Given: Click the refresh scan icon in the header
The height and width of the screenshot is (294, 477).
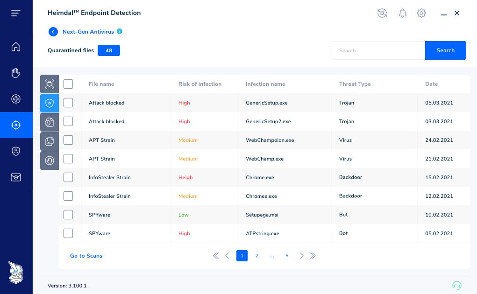Looking at the screenshot, I should pyautogui.click(x=382, y=13).
